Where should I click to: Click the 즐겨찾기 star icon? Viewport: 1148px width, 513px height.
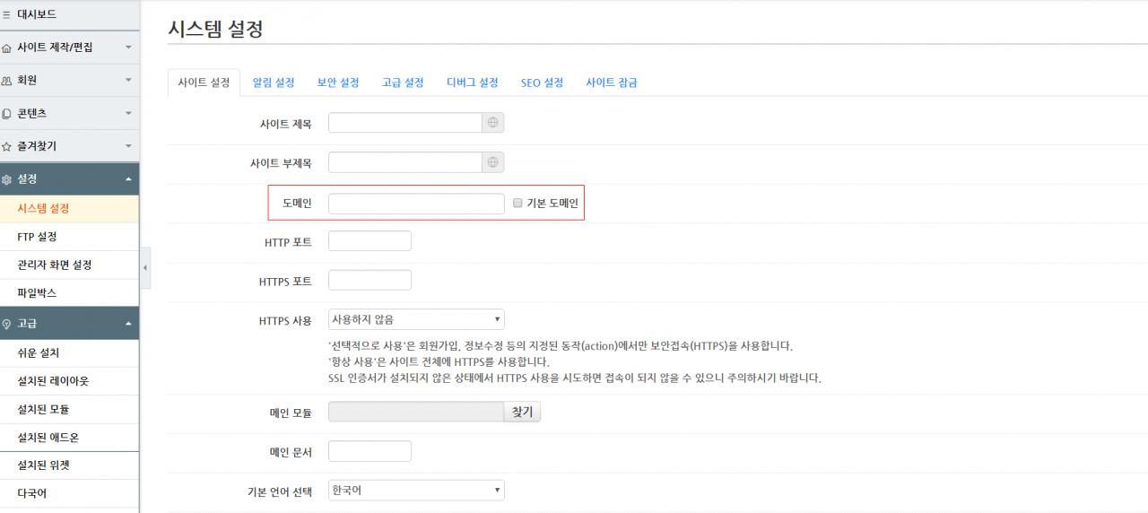(7, 146)
